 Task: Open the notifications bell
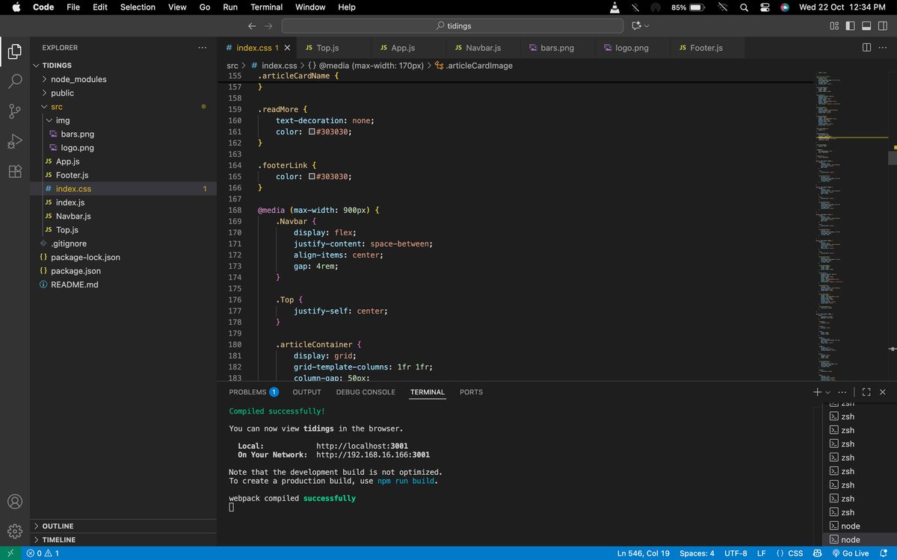tap(884, 553)
